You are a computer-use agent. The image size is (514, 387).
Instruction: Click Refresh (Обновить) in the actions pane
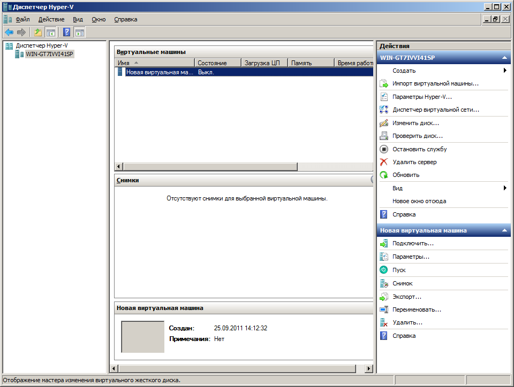406,175
